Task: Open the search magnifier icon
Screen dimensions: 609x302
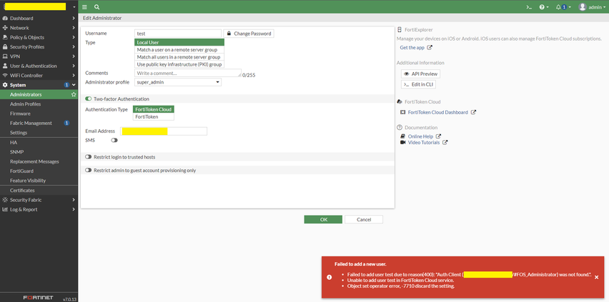Action: point(96,7)
